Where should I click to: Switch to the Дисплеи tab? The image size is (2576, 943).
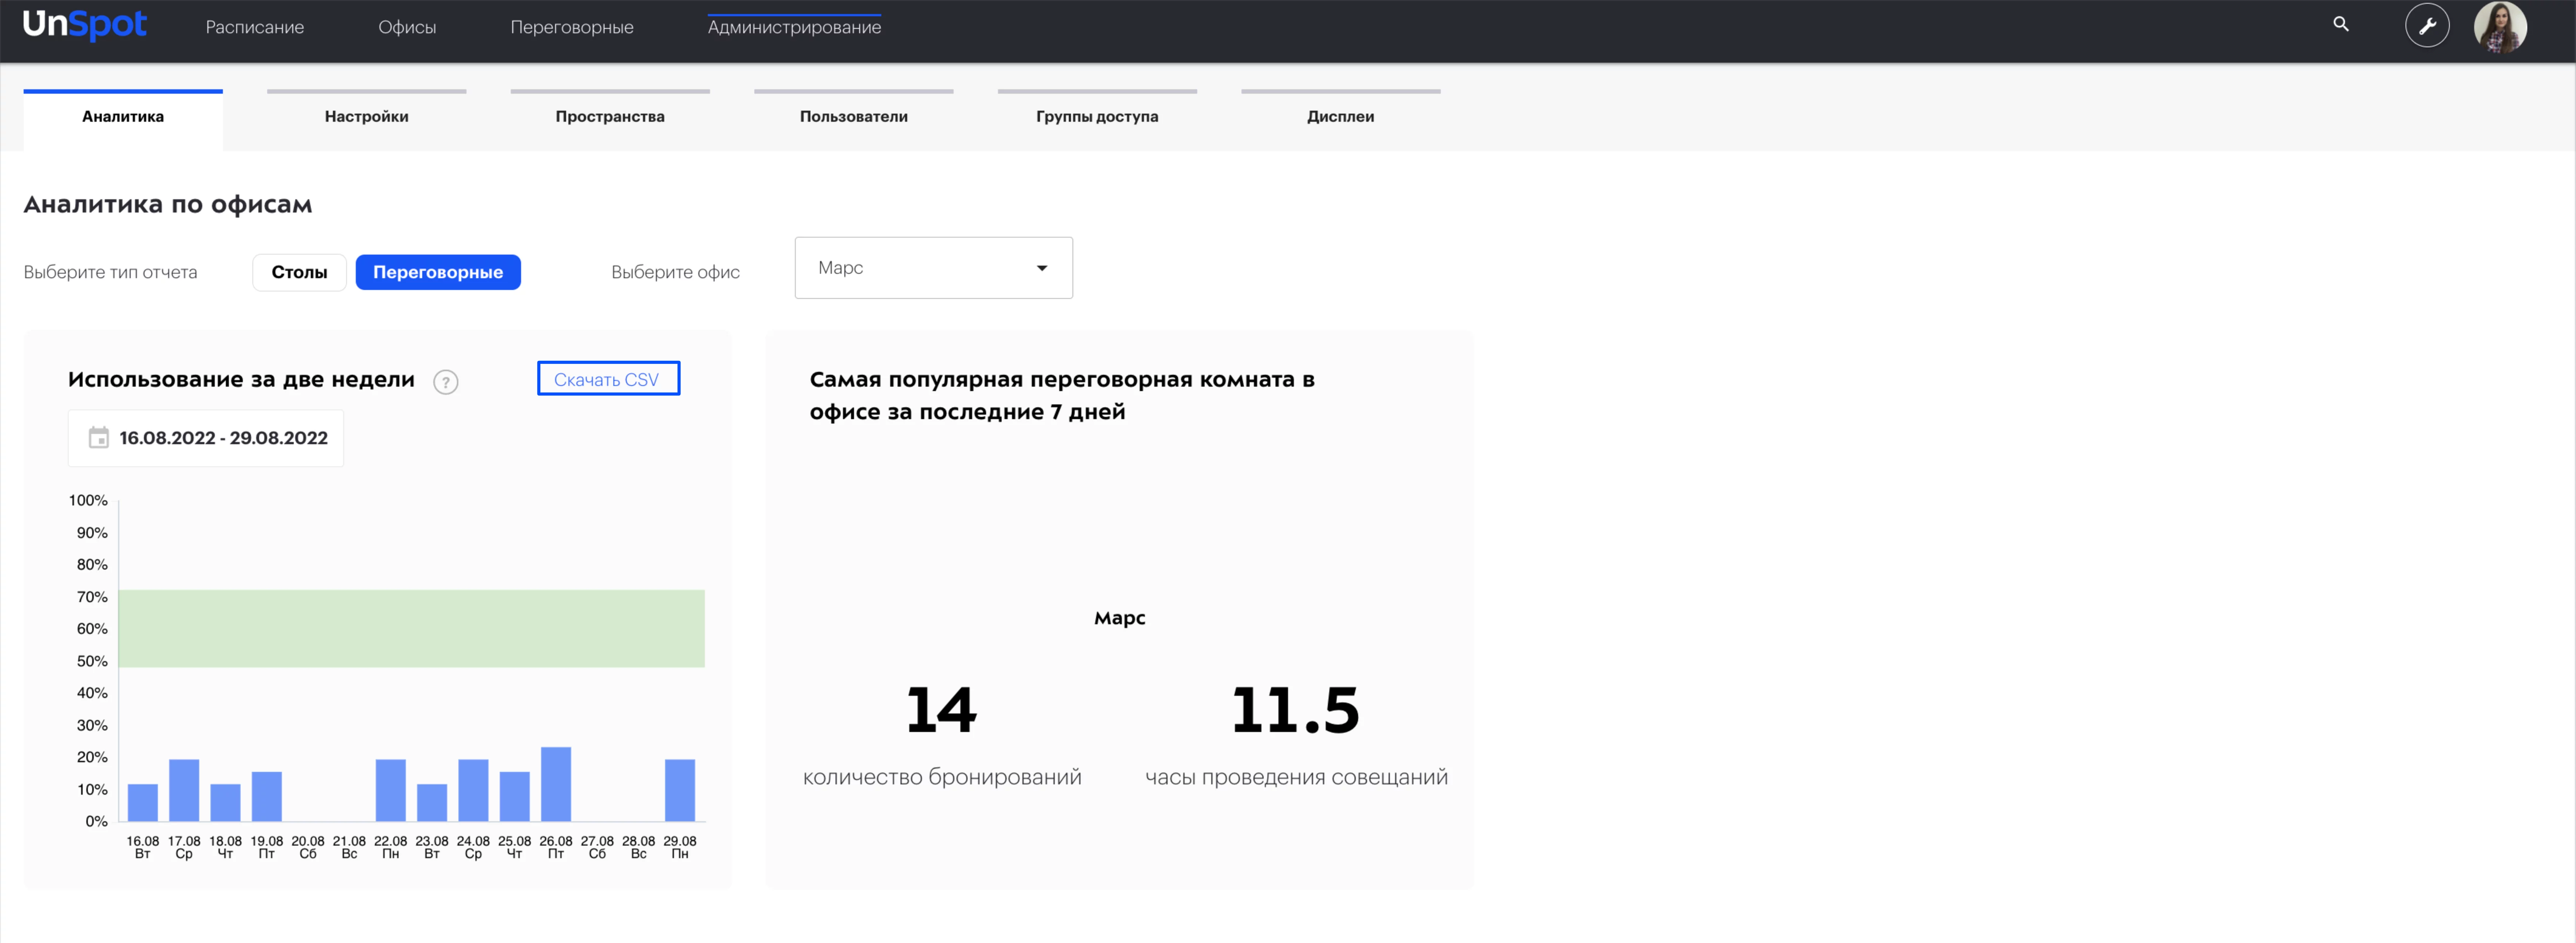[1341, 117]
